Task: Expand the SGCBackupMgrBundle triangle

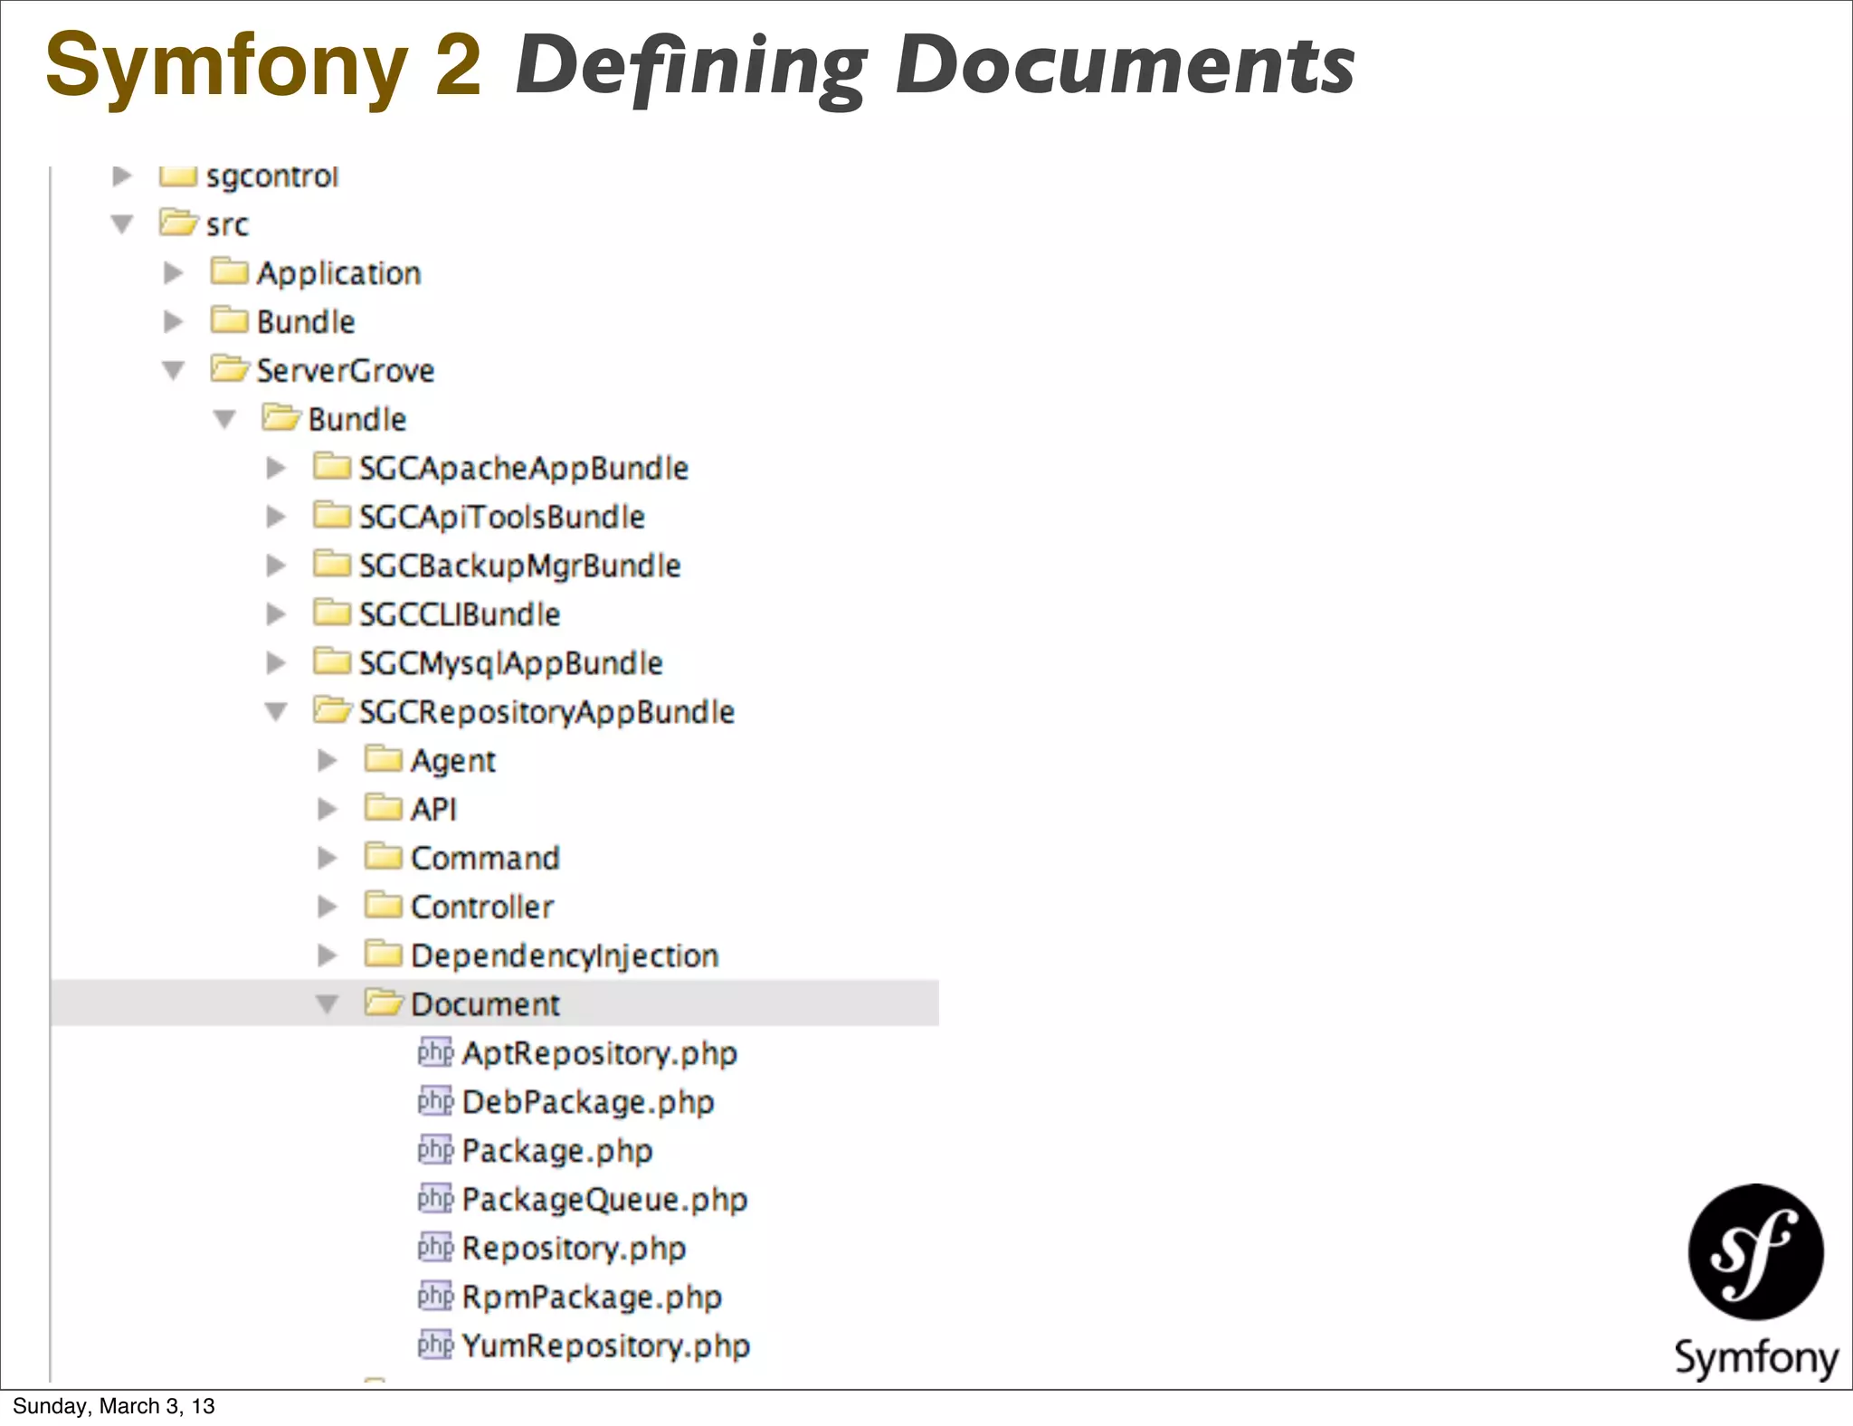Action: click(x=276, y=566)
